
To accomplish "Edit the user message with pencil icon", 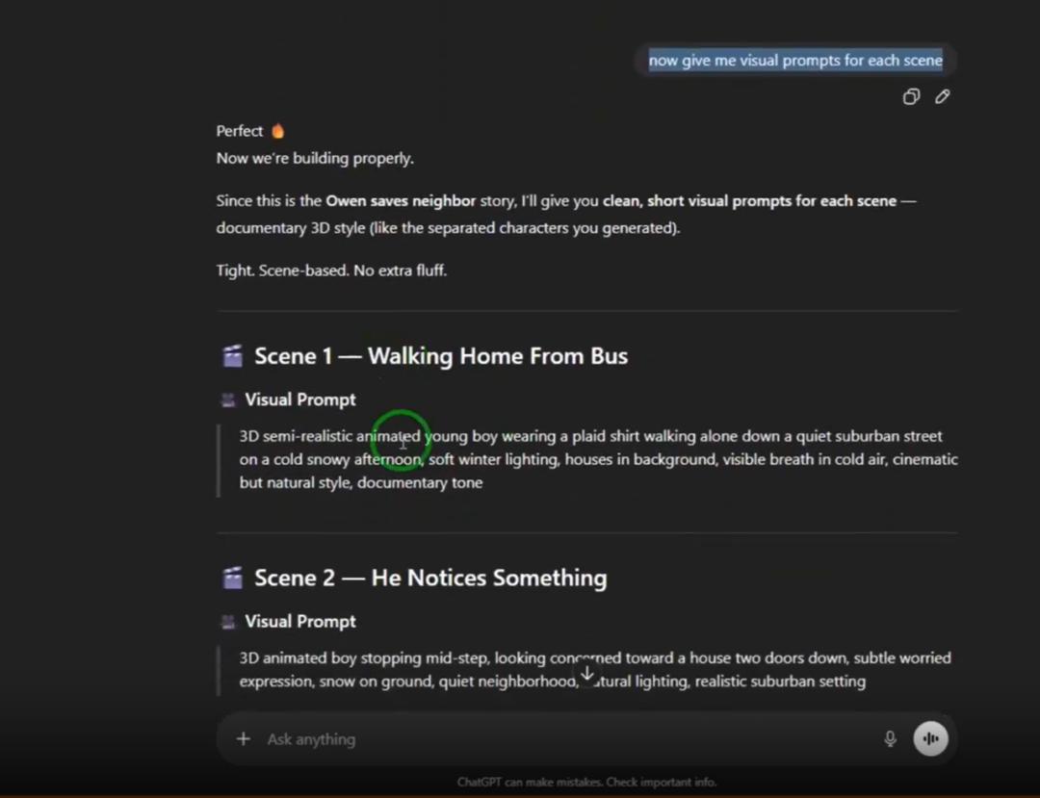I will click(943, 97).
